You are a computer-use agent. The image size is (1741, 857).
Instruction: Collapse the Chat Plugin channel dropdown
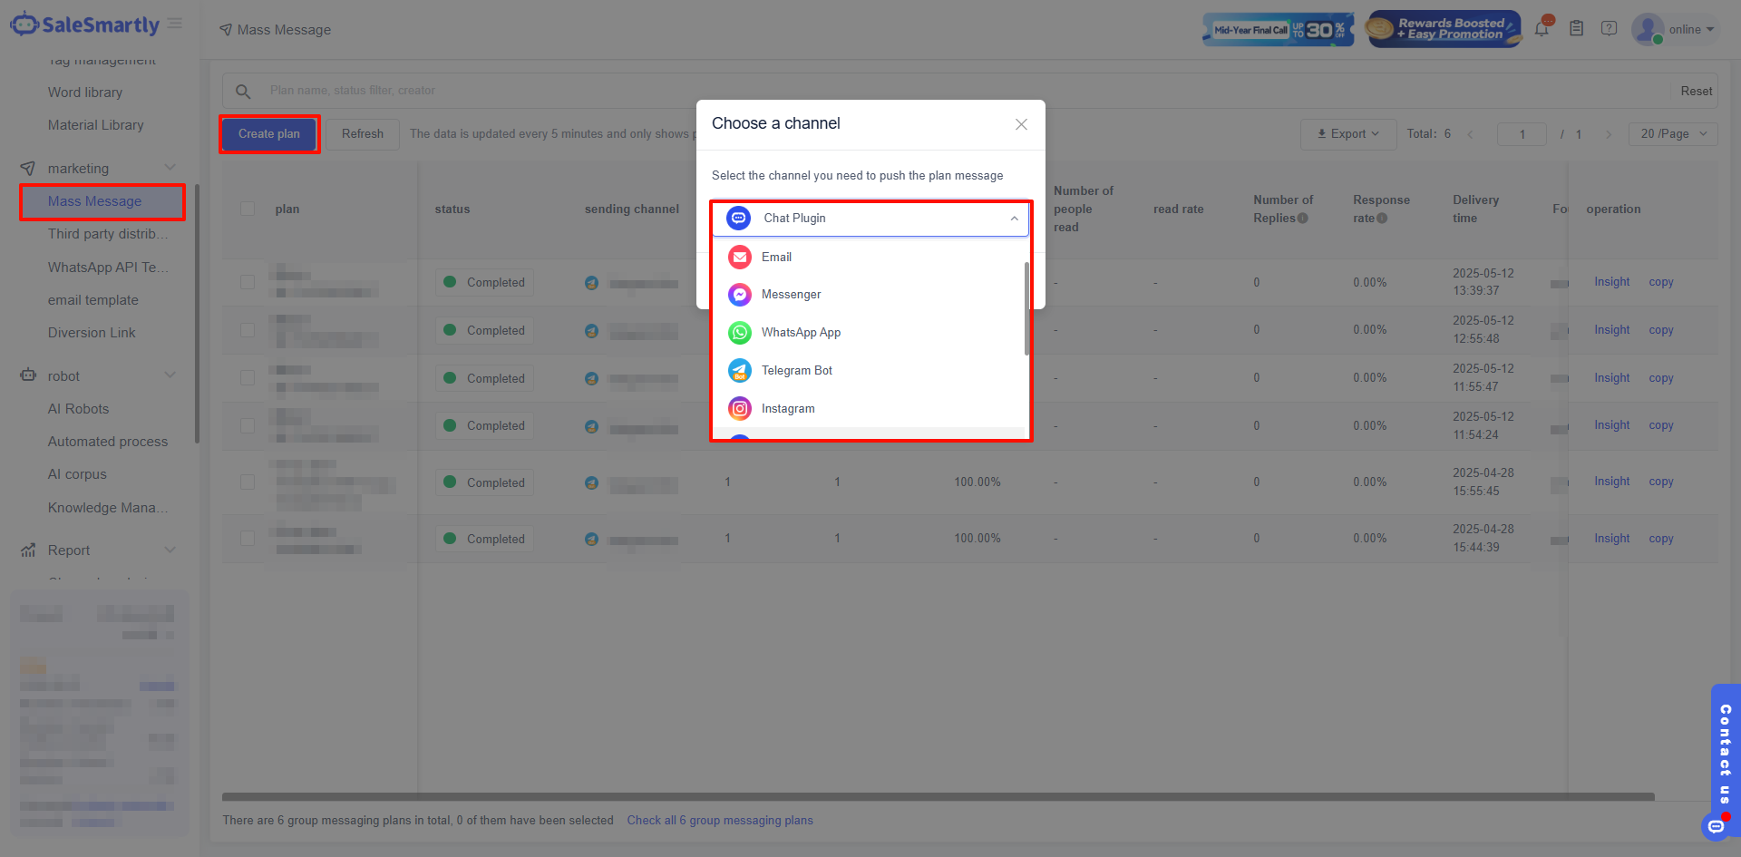click(1014, 219)
